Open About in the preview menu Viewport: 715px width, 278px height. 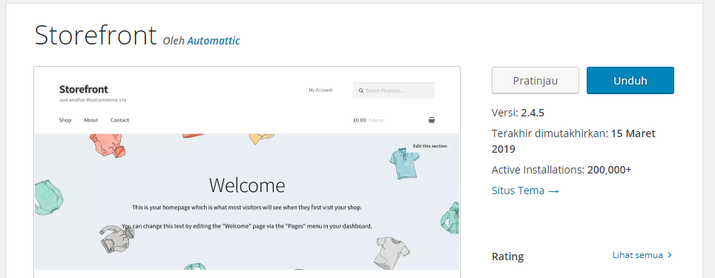click(x=90, y=120)
